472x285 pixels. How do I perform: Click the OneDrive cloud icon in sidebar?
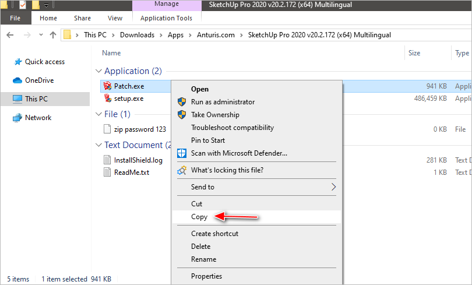pos(17,80)
